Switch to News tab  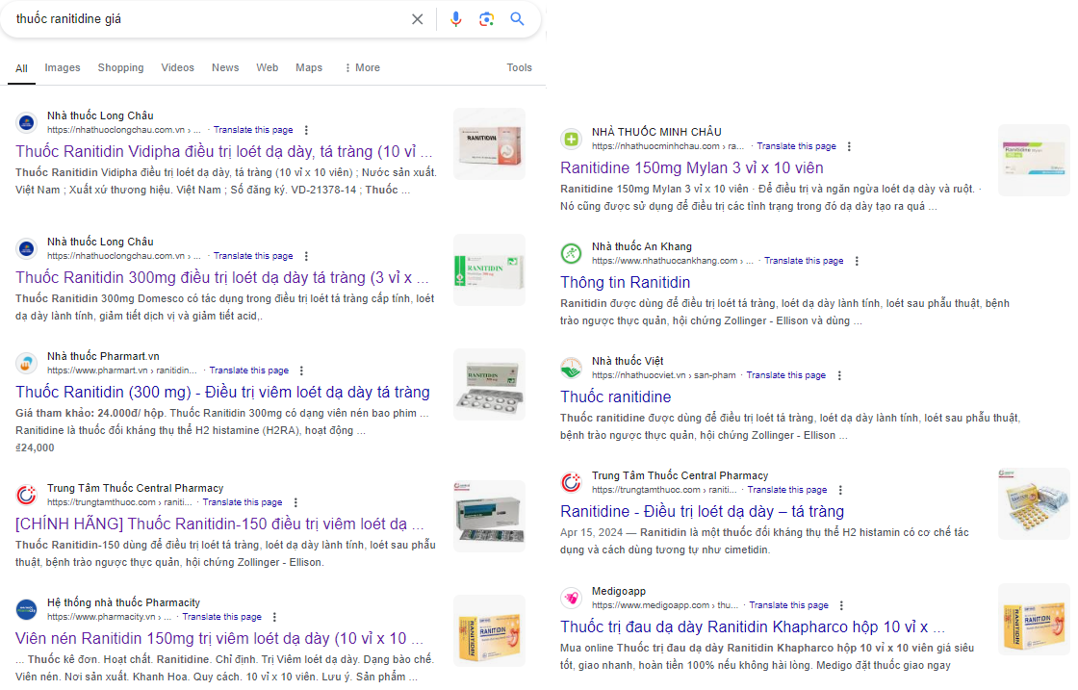[225, 67]
